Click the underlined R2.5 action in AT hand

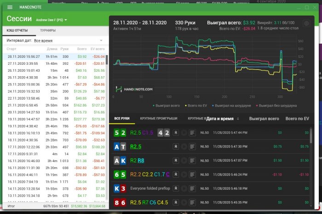(x=136, y=146)
